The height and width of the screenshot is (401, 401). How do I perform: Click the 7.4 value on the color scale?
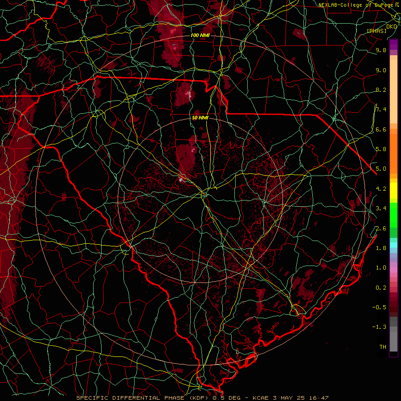(x=381, y=110)
